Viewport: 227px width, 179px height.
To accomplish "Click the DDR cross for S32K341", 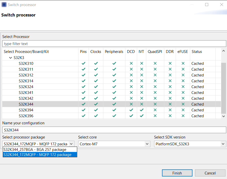I will click(170, 93).
